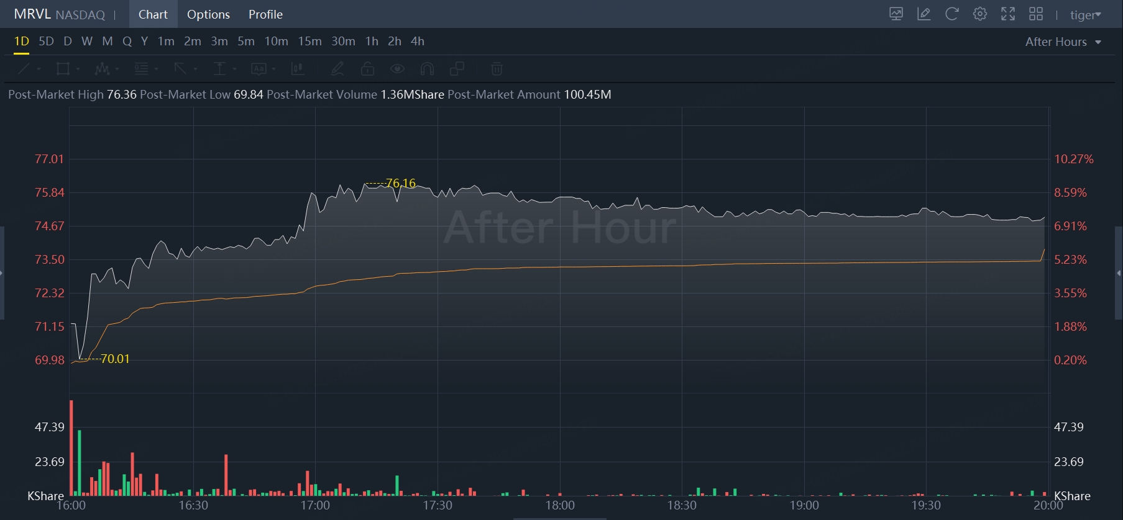This screenshot has width=1123, height=520.
Task: Expand the line drawing tool dropdown arrow
Action: 39,69
